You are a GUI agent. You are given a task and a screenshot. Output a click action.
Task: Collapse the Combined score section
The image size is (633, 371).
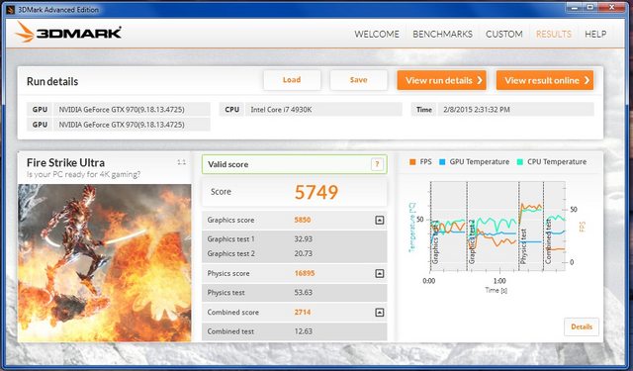click(379, 312)
